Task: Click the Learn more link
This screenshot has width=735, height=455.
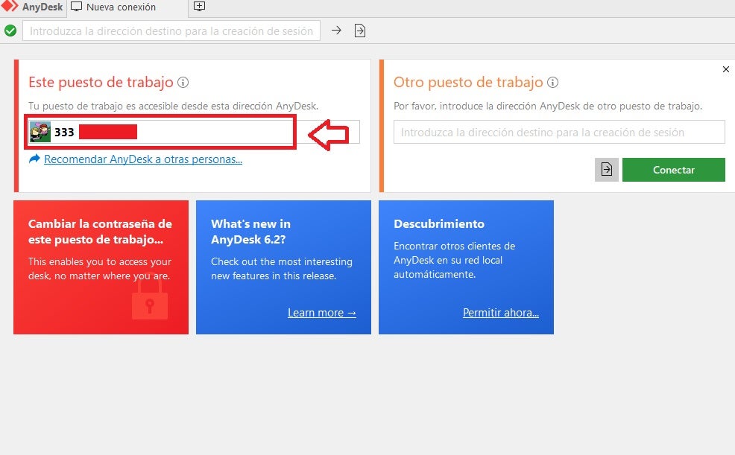Action: click(x=322, y=313)
